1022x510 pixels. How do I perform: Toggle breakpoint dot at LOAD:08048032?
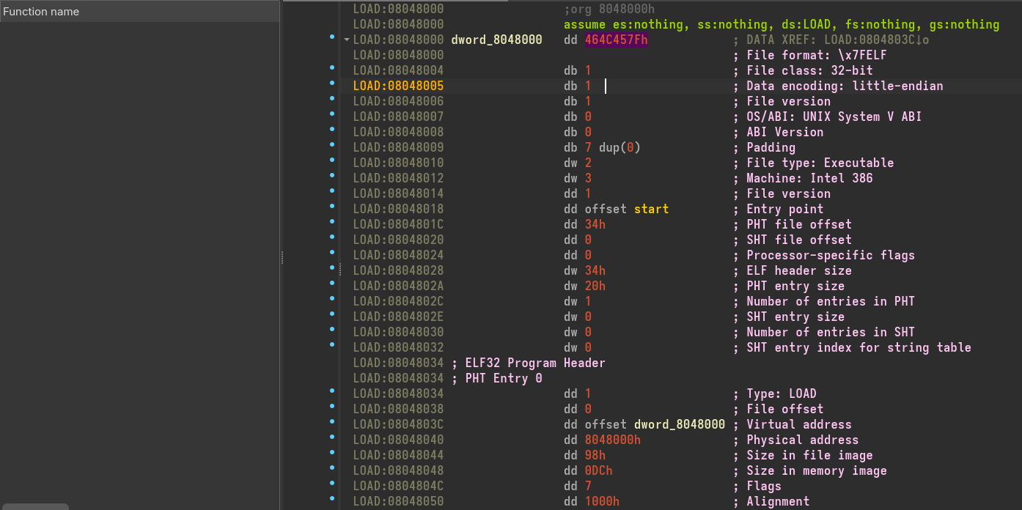click(332, 344)
